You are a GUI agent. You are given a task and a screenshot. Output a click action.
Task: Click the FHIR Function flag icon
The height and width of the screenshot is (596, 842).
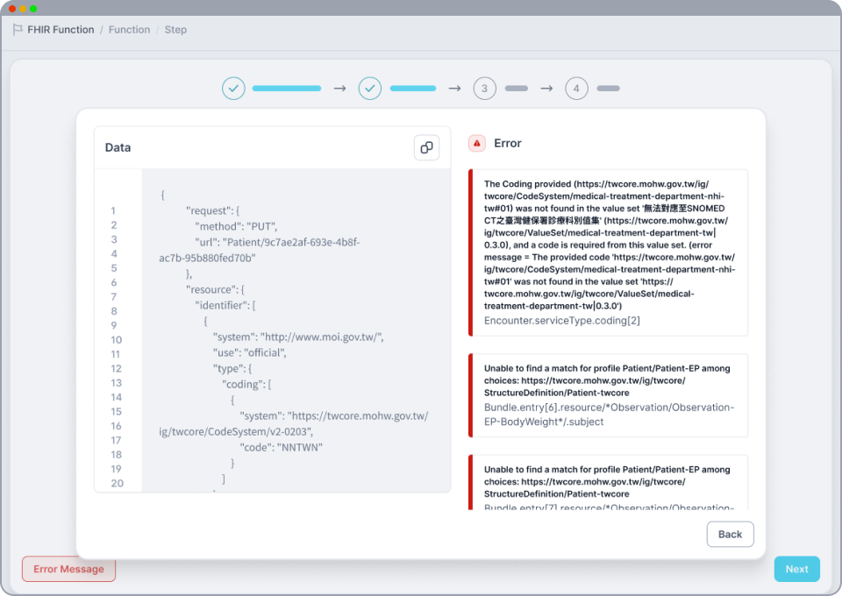pos(18,30)
